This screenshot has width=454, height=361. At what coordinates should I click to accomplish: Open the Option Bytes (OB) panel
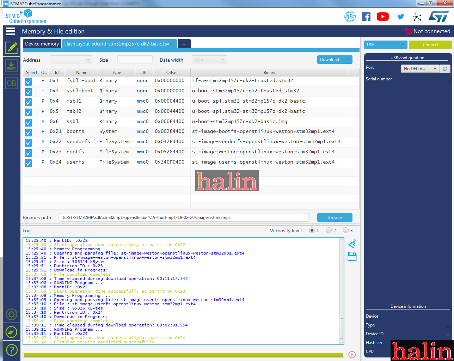pyautogui.click(x=11, y=84)
